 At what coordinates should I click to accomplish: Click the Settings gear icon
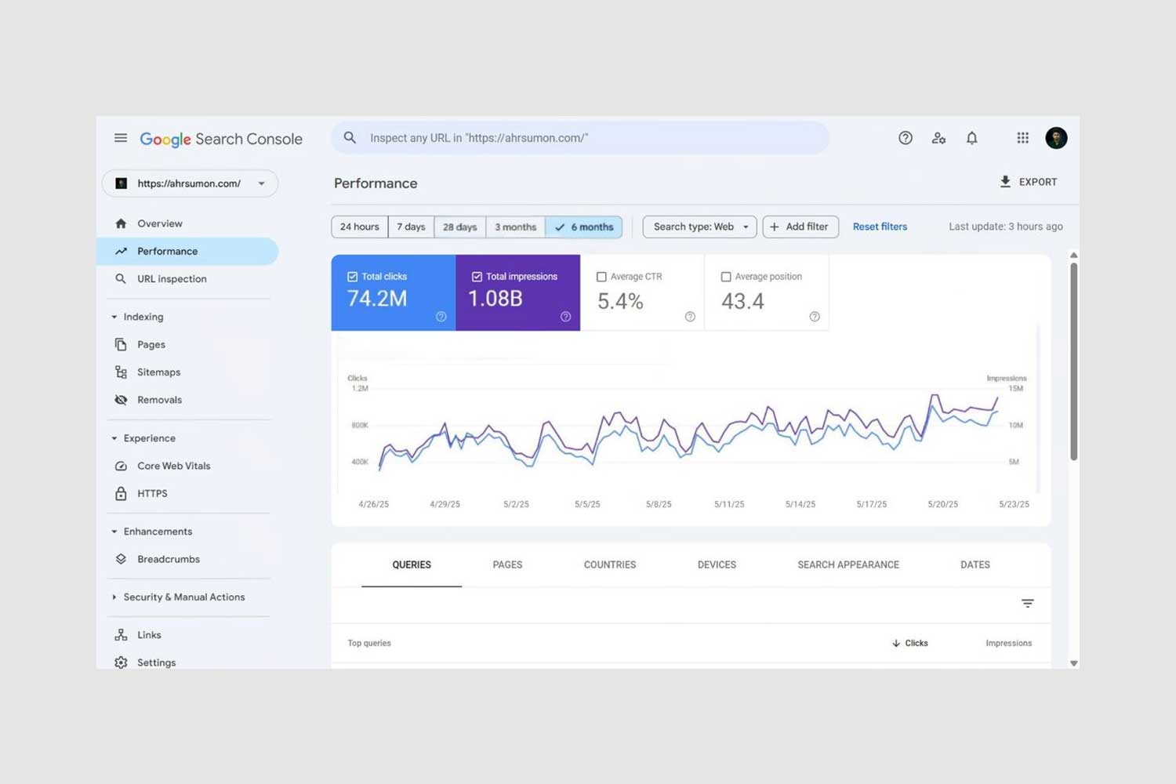121,662
